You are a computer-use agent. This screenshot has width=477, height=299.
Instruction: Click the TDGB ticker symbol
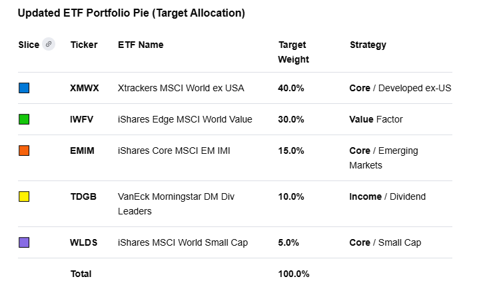click(x=83, y=196)
